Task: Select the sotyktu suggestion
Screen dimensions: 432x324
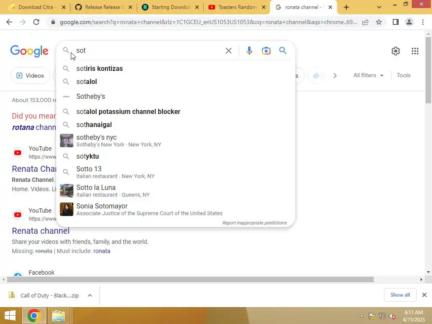Action: click(175, 157)
